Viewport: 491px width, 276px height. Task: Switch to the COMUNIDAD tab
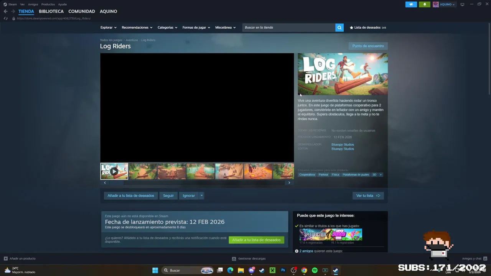point(82,11)
